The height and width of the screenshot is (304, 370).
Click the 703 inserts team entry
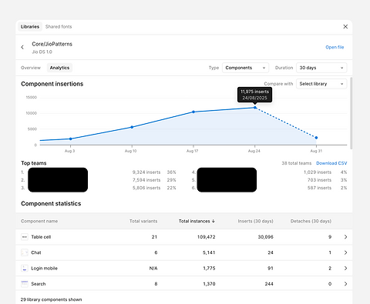tap(319, 180)
